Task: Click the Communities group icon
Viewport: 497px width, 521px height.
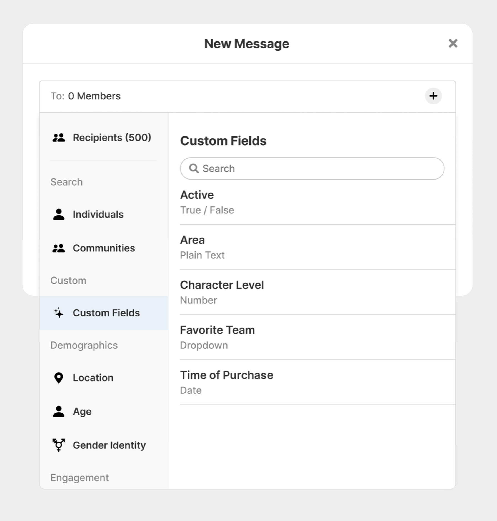Action: tap(59, 248)
